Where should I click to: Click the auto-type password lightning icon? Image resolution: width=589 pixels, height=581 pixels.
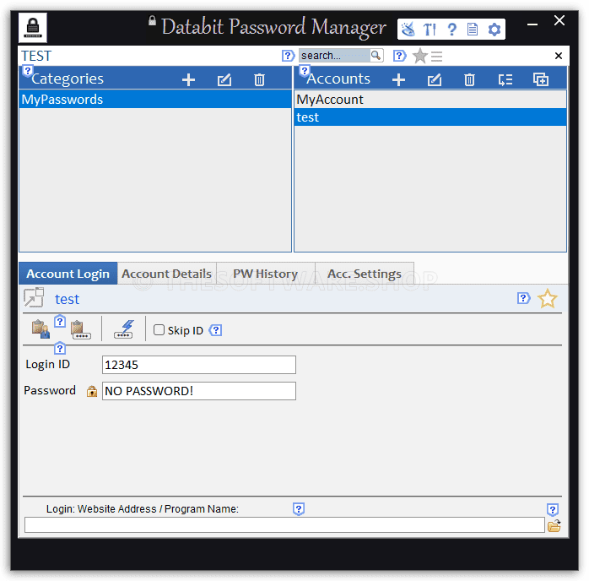pos(124,329)
